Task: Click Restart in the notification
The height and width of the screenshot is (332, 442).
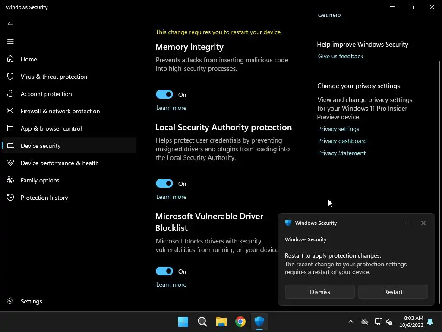Action: point(393,292)
